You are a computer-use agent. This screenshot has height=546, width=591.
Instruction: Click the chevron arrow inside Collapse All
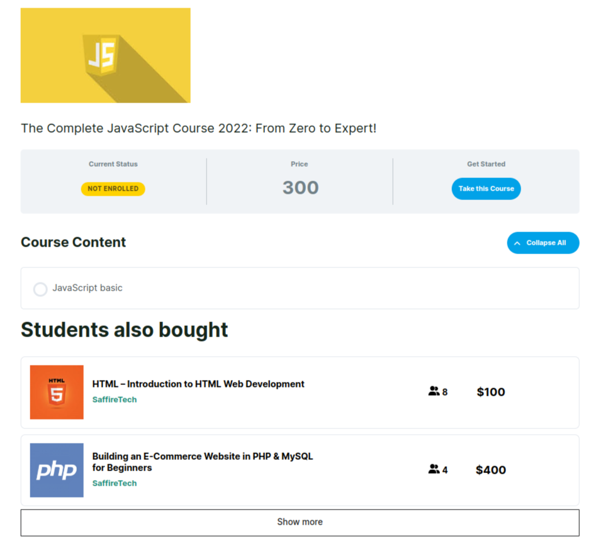click(x=517, y=243)
